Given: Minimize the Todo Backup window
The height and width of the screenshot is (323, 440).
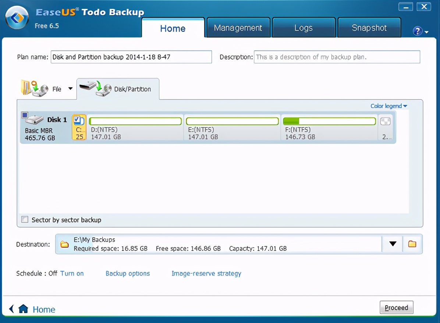Looking at the screenshot, I should pos(405,7).
